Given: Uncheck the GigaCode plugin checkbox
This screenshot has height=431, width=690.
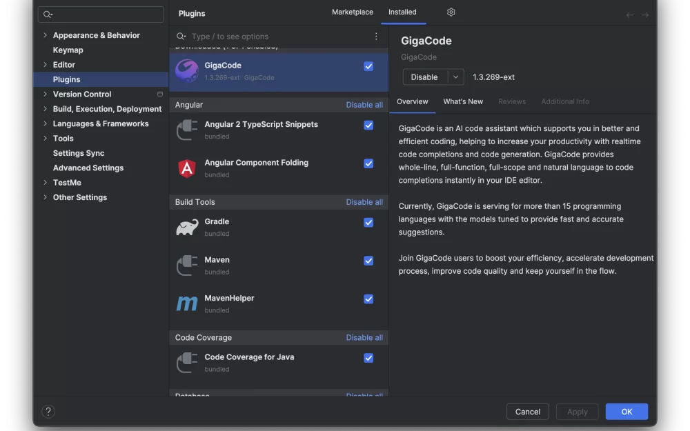Looking at the screenshot, I should [x=368, y=66].
